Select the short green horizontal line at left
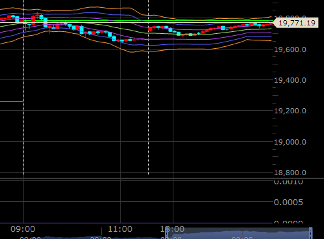324x239 pixels. pos(11,101)
